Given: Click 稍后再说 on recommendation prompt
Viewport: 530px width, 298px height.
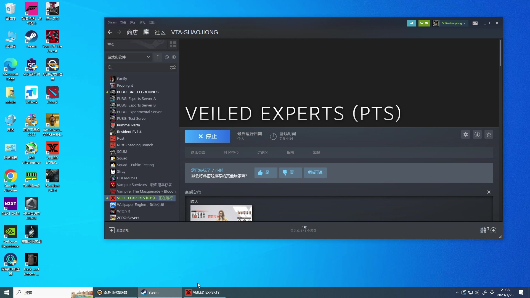Looking at the screenshot, I should click(315, 172).
